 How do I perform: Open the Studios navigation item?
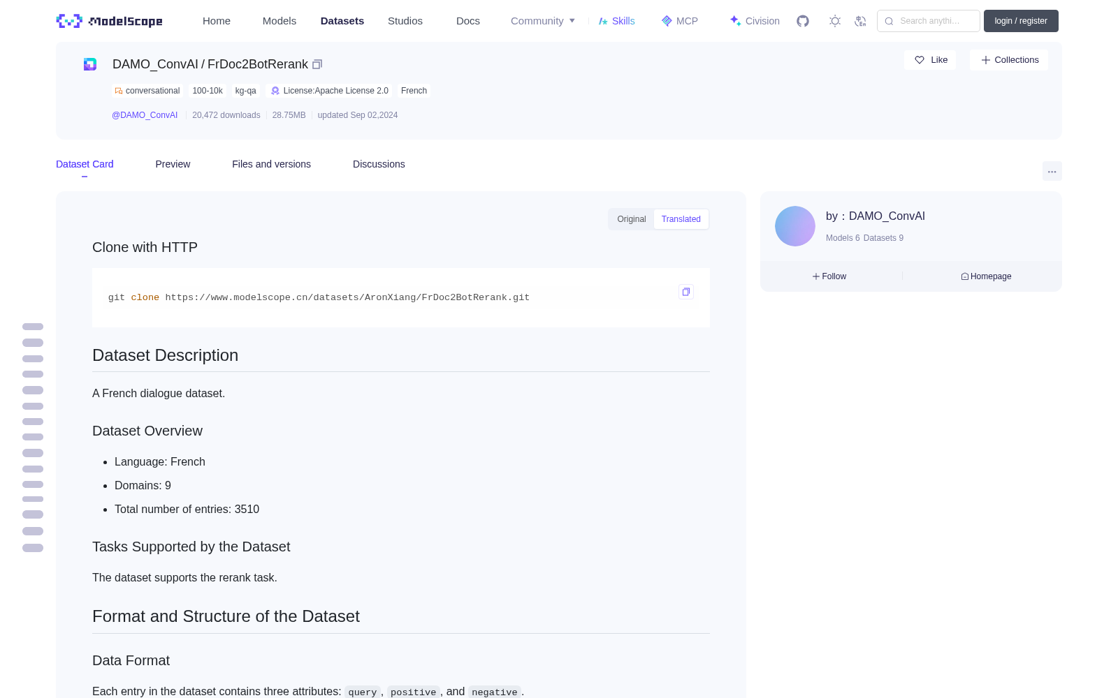point(405,21)
